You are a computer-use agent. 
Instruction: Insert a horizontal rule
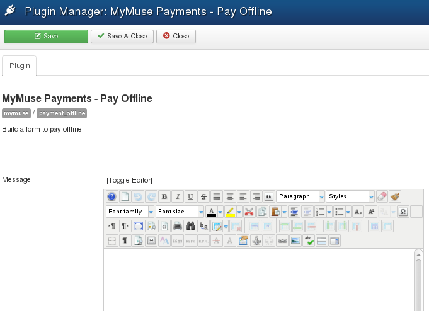click(416, 212)
